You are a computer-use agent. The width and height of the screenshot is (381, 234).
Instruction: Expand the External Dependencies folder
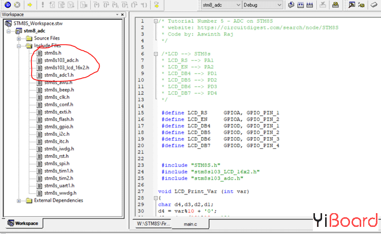pos(19,200)
